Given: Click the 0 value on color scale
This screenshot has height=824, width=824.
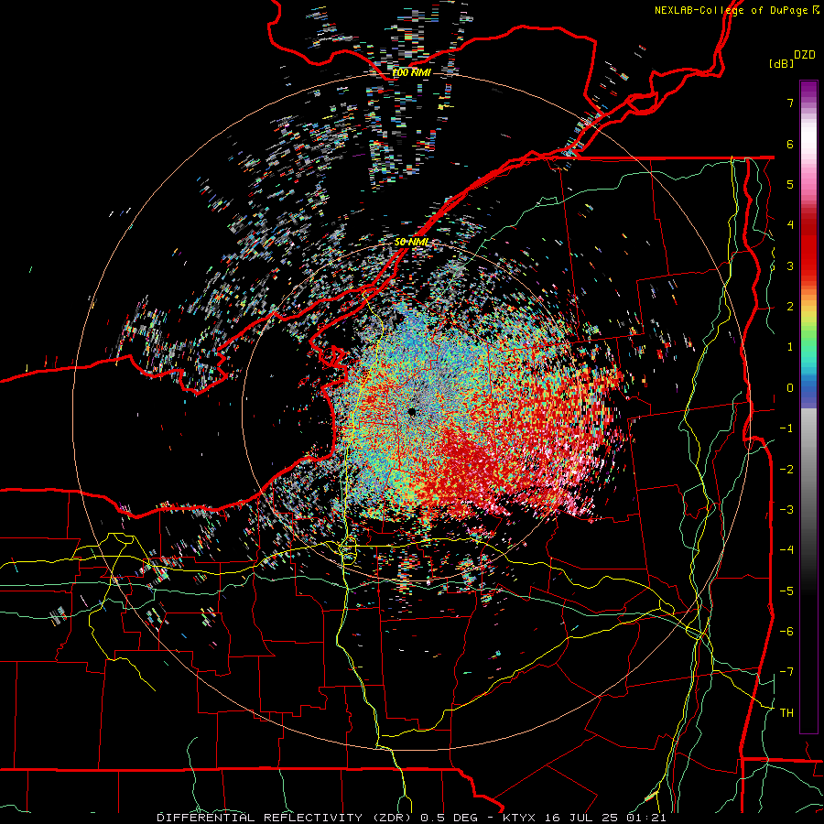Looking at the screenshot, I should pos(790,388).
